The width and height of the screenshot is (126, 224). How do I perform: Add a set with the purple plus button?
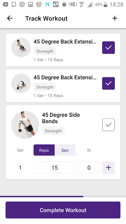coord(108,167)
